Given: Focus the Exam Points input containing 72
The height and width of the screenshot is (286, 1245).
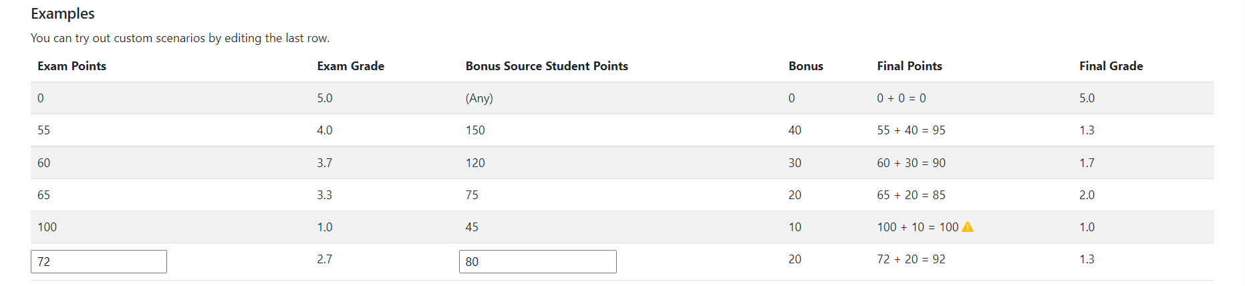Looking at the screenshot, I should [x=99, y=261].
